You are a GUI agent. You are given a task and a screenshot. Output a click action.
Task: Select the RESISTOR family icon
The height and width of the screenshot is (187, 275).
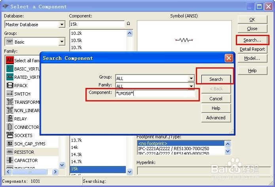pos(10,152)
